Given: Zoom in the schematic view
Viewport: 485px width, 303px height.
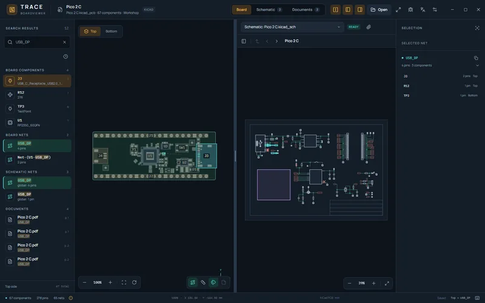Looking at the screenshot, I should pos(373,283).
